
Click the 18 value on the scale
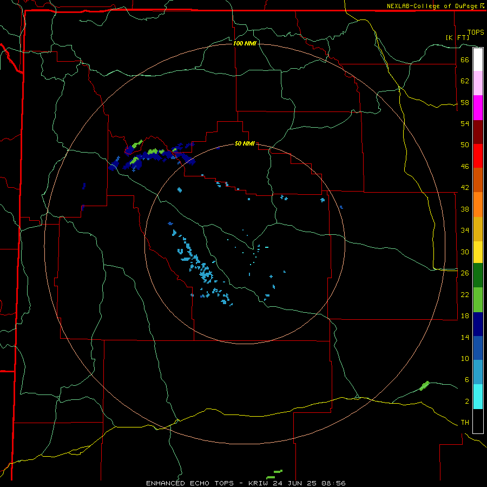click(x=465, y=316)
